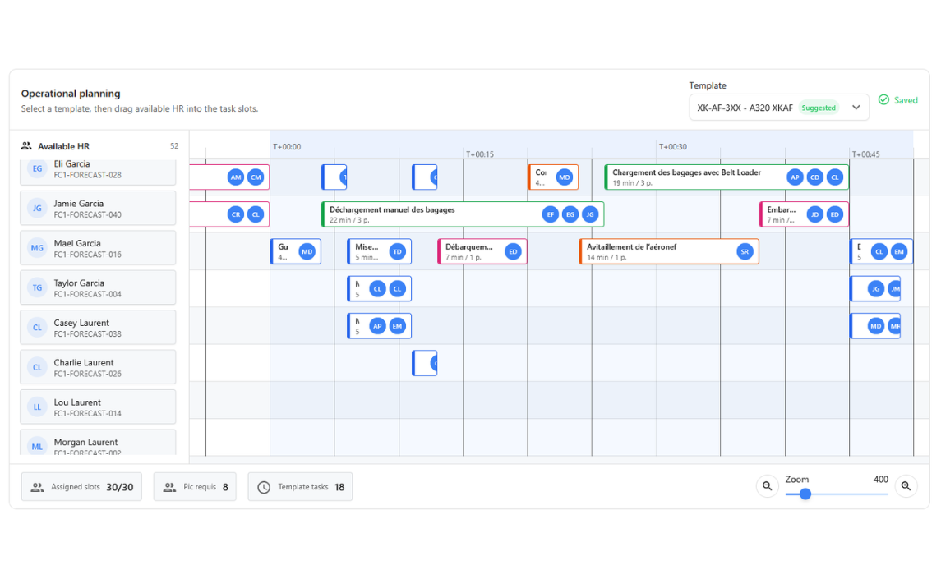
Task: Adjust the Zoom slider handle
Action: tap(805, 494)
